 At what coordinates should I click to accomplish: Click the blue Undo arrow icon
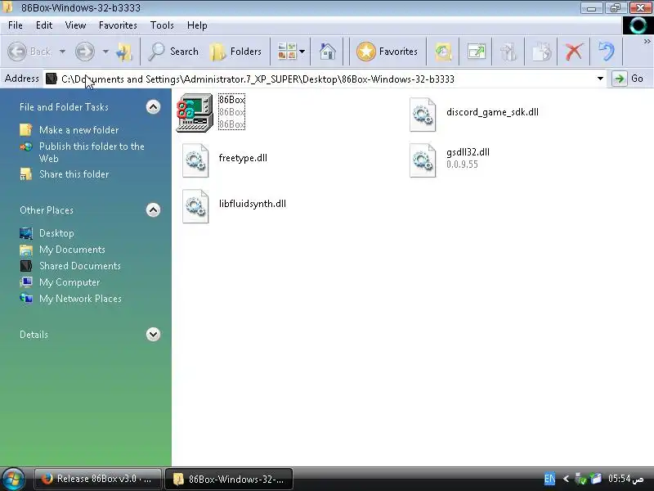(x=606, y=52)
